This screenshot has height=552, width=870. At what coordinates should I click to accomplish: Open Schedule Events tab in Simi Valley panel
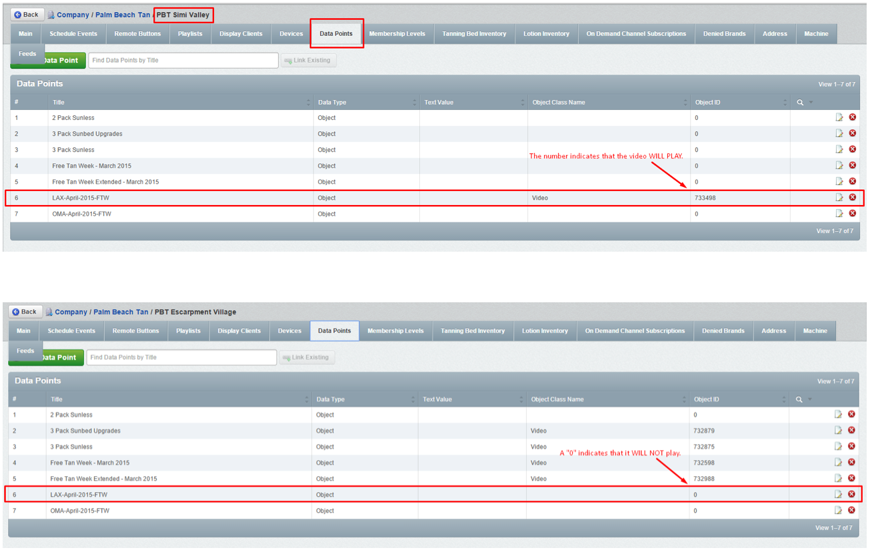(73, 34)
